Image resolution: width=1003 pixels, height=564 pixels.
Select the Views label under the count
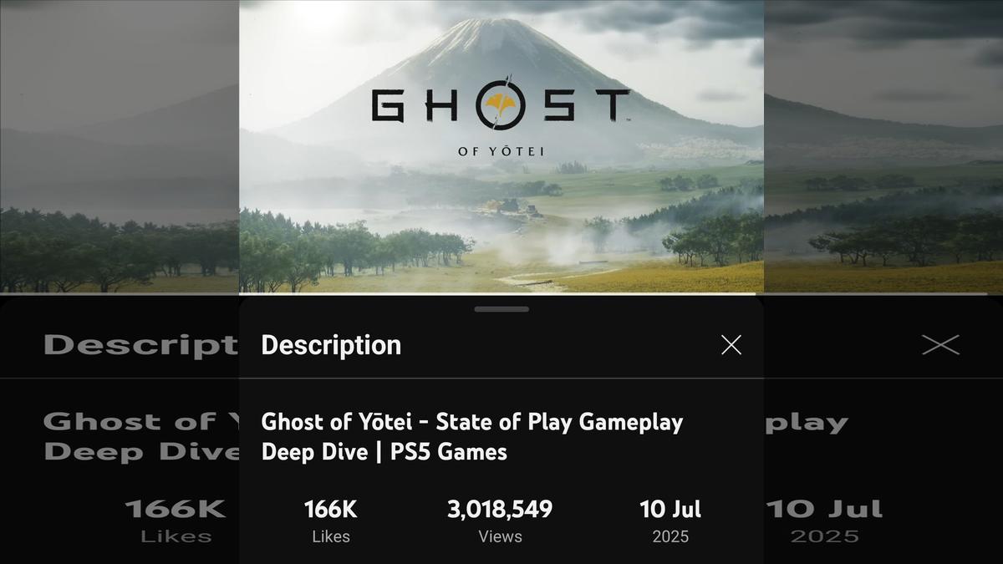click(499, 537)
